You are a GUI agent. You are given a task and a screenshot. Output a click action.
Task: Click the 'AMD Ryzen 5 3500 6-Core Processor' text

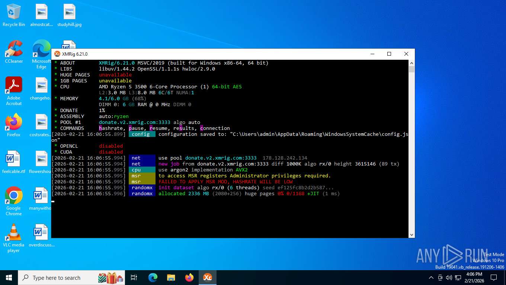(148, 86)
